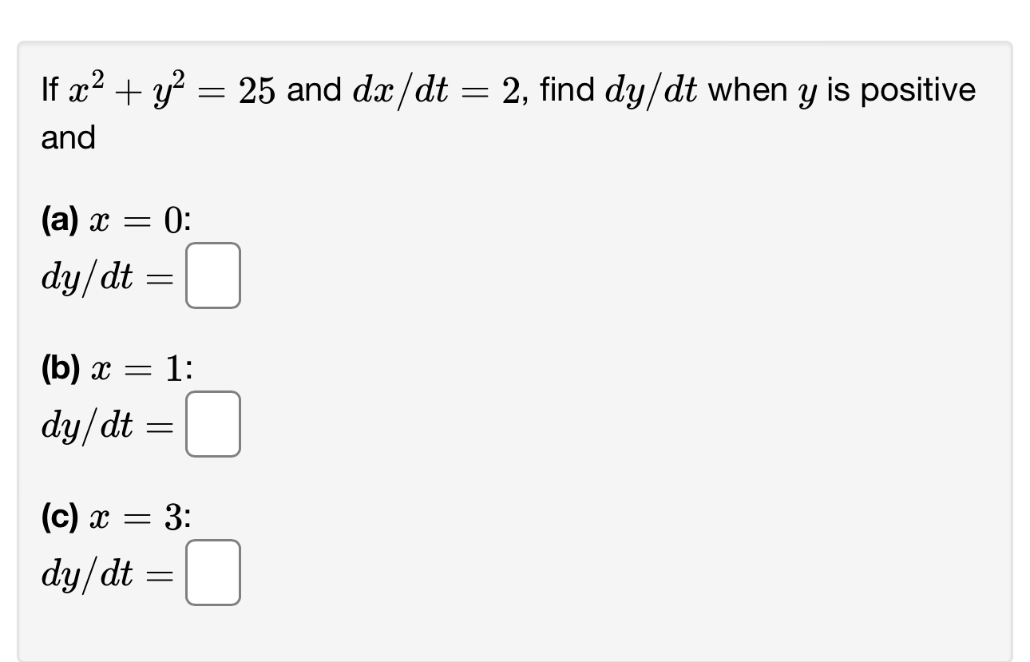Select the dy/dt input field under x = 0
Image resolution: width=1030 pixels, height=662 pixels.
(x=212, y=276)
